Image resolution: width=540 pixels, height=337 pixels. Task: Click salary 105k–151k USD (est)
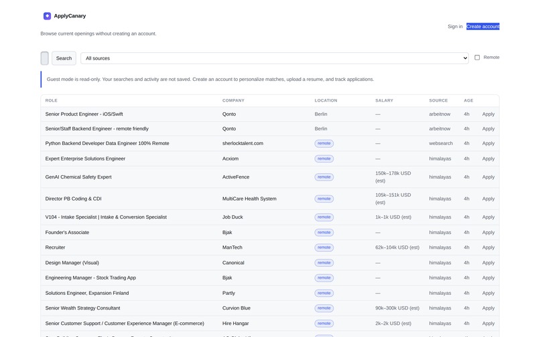[393, 199]
